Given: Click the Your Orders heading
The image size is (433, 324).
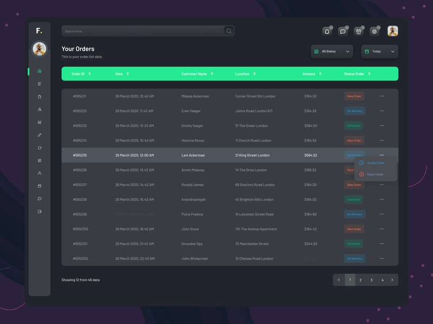Looking at the screenshot, I should point(78,49).
